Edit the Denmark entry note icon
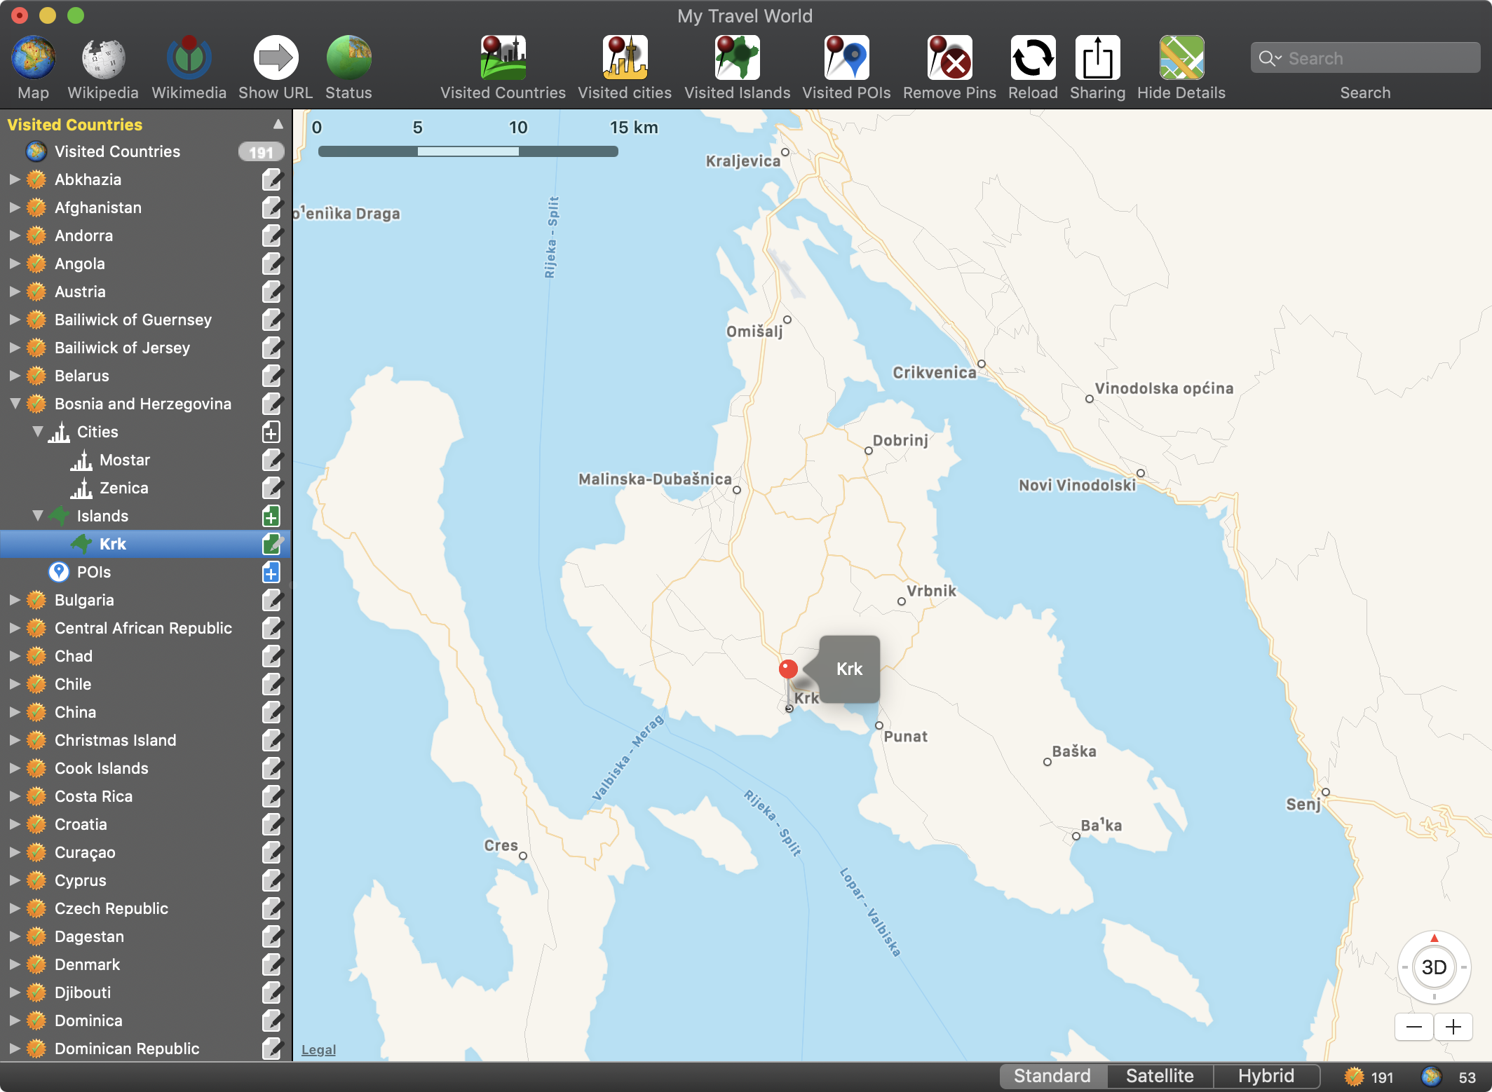Image resolution: width=1492 pixels, height=1092 pixels. pos(271,964)
